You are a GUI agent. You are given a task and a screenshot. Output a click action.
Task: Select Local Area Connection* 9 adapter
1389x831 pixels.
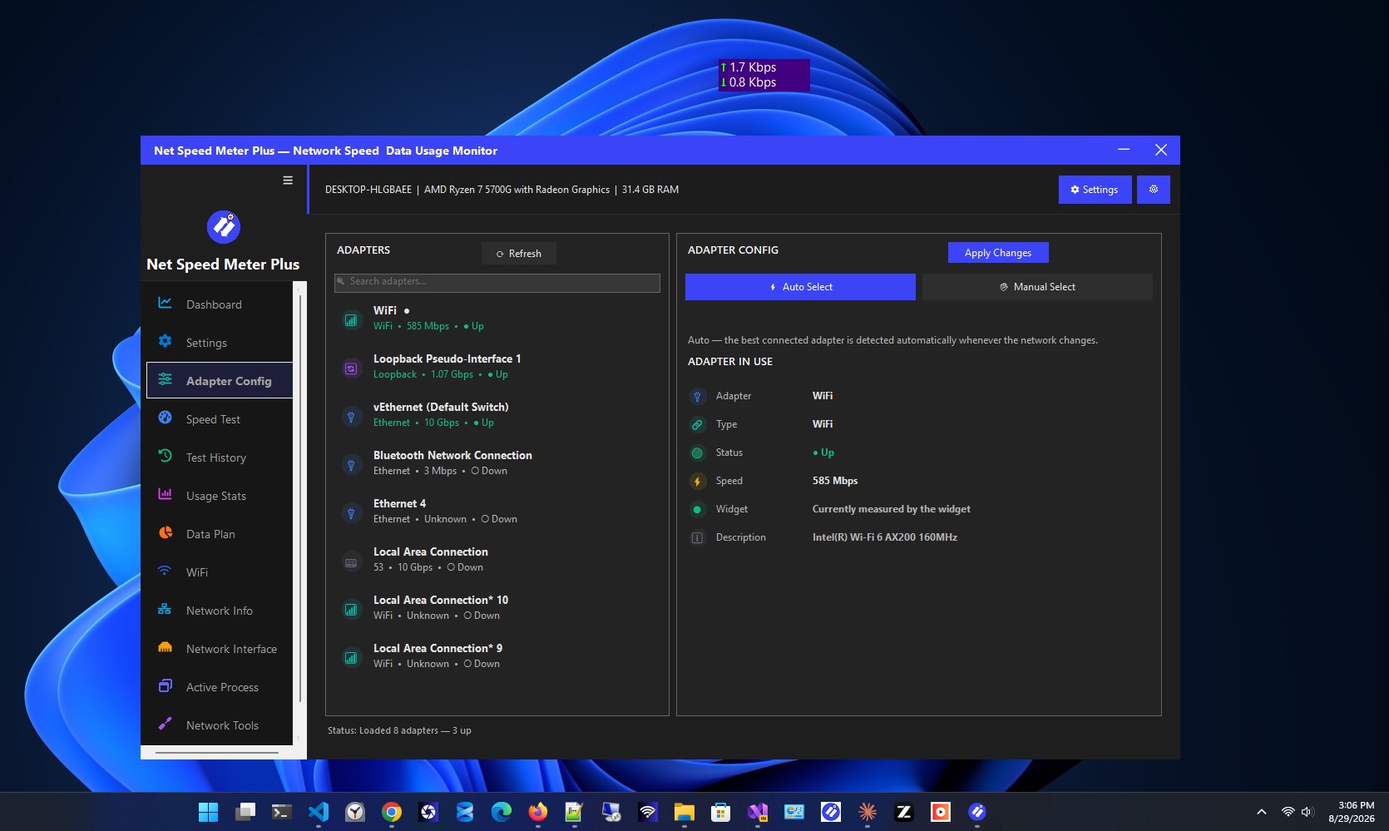(x=497, y=655)
